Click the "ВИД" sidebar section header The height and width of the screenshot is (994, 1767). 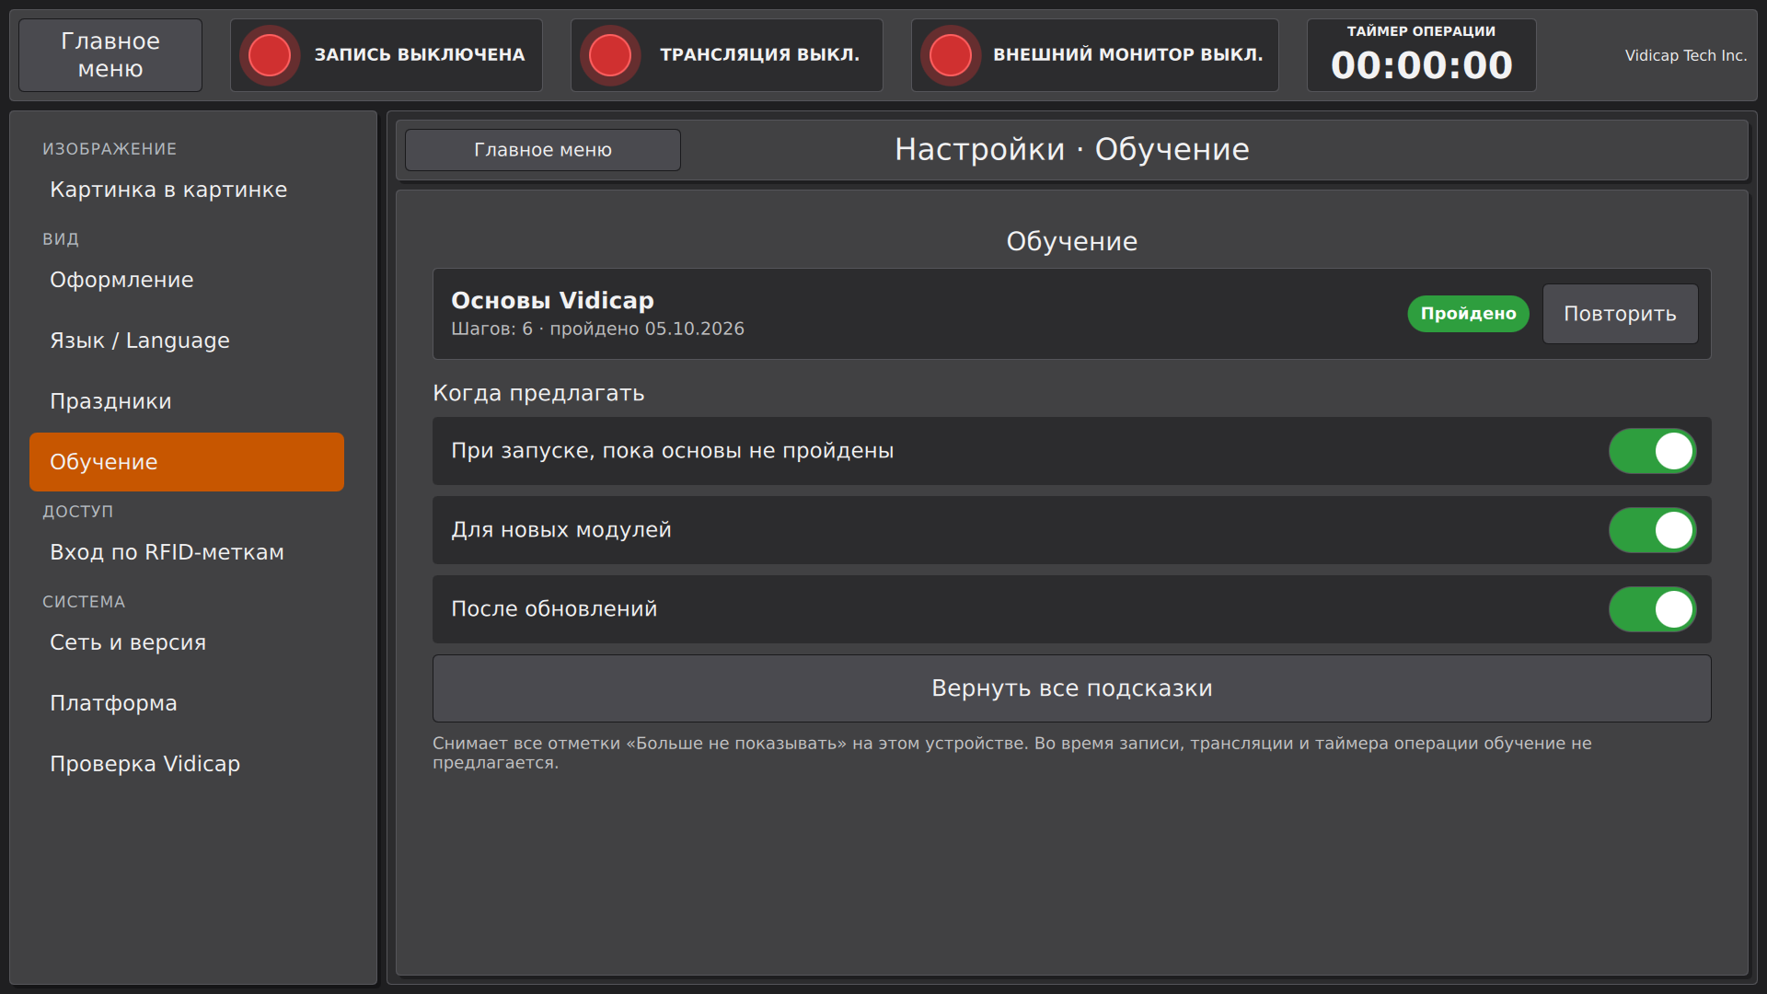pos(61,239)
